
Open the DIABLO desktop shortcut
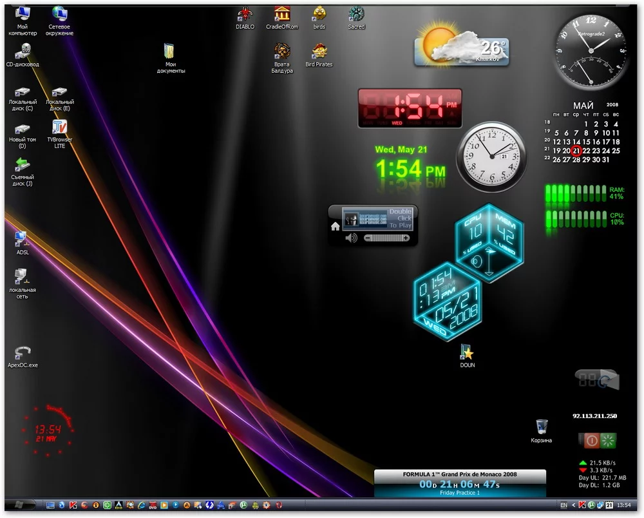click(x=245, y=14)
